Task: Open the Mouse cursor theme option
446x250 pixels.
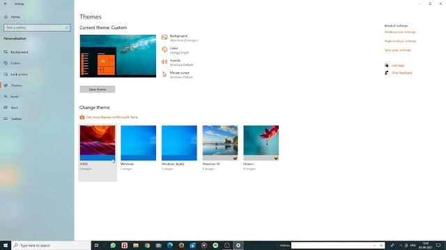Action: [x=177, y=74]
